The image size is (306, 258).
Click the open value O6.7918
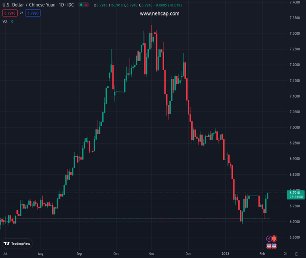tap(100, 5)
